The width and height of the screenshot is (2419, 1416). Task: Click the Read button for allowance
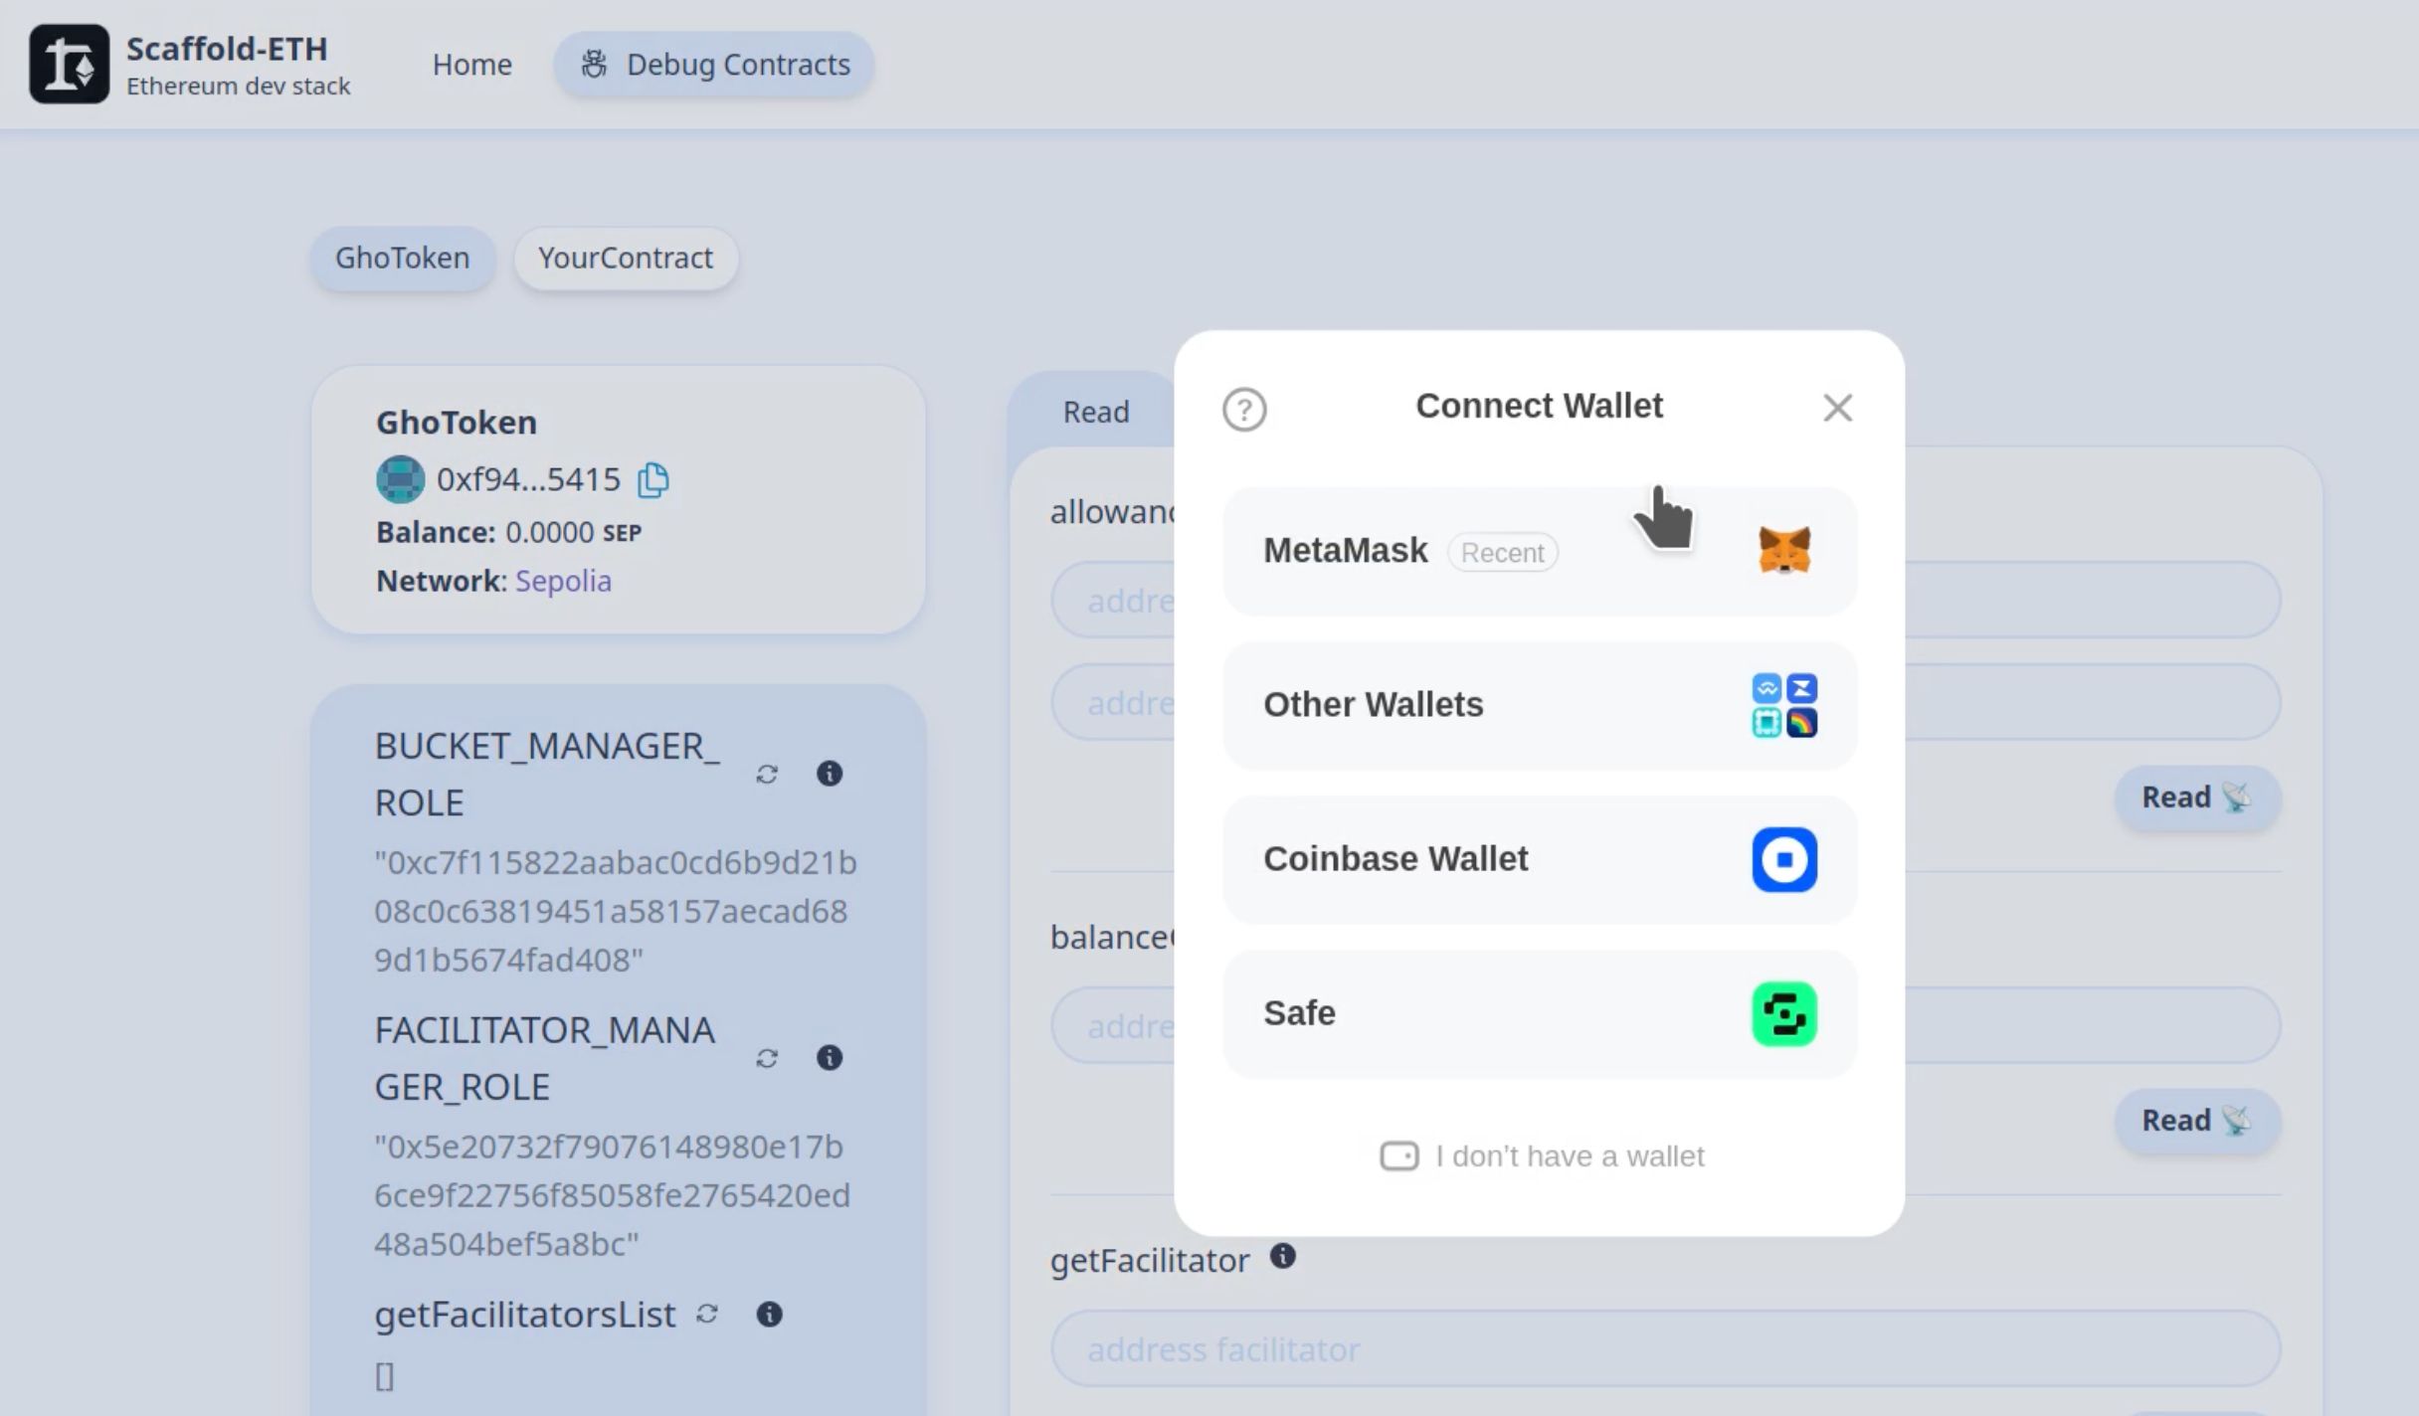click(2197, 797)
